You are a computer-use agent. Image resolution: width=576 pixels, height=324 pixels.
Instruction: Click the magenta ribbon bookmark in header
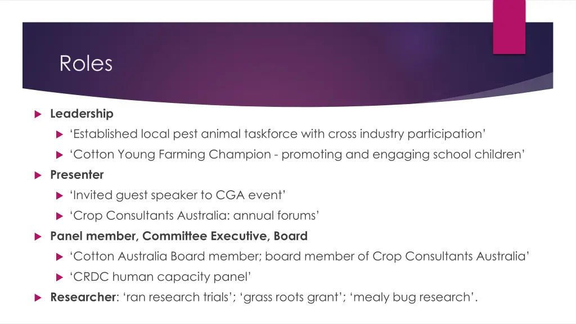[x=509, y=27]
